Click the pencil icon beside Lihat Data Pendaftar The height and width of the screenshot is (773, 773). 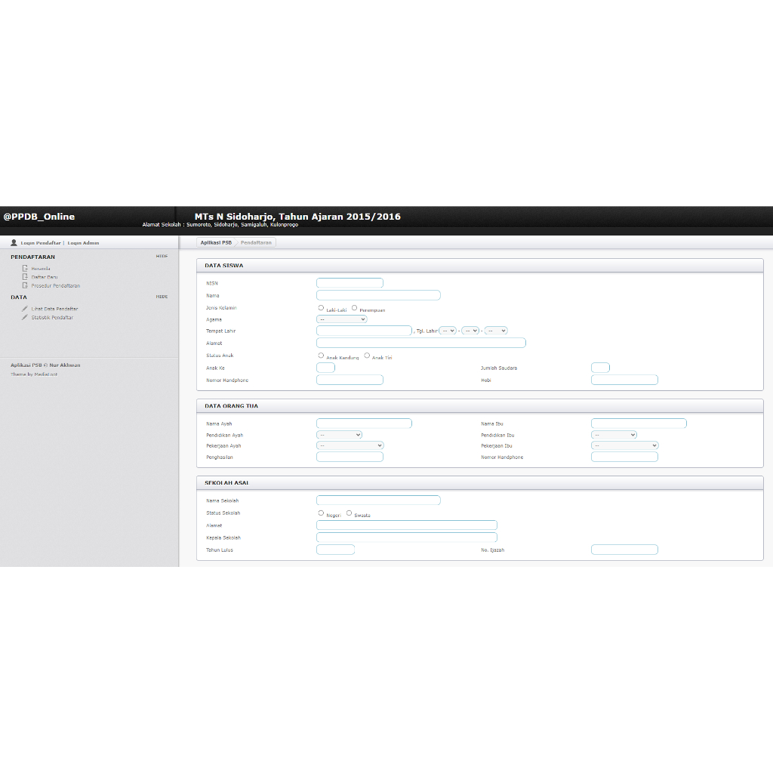pyautogui.click(x=25, y=309)
